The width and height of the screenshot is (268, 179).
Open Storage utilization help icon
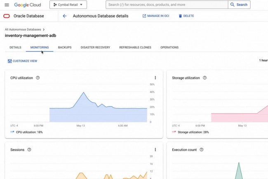(205, 78)
